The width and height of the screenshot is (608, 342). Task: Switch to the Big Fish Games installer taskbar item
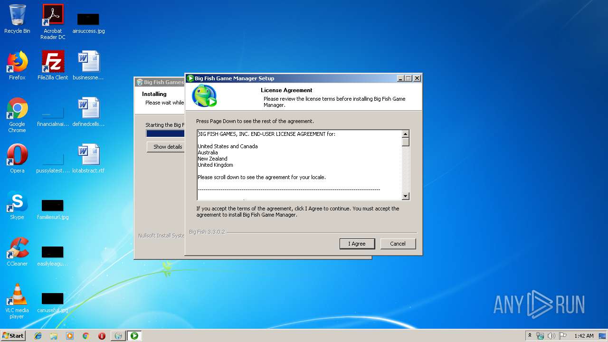(x=118, y=336)
